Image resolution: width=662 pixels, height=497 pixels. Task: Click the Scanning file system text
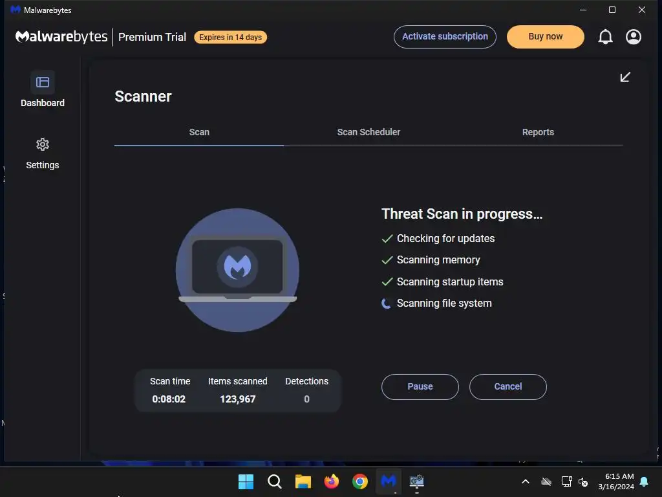click(444, 304)
